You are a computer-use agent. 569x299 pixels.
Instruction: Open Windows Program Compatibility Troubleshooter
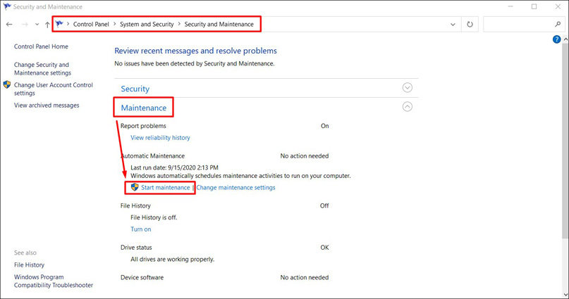(x=54, y=281)
